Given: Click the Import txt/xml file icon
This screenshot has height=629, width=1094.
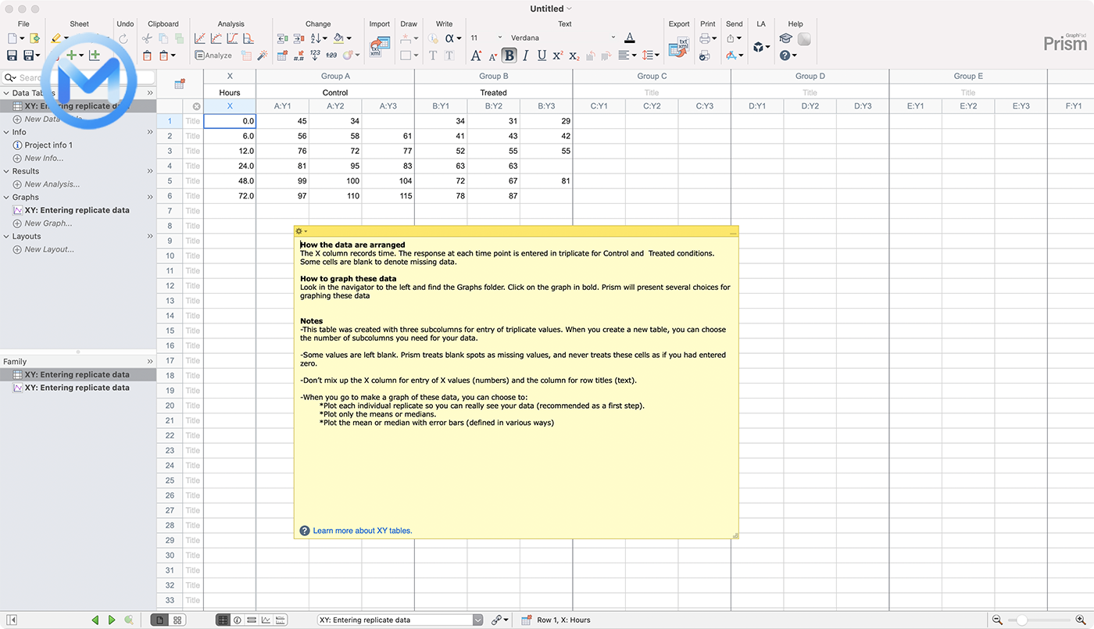Looking at the screenshot, I should tap(380, 47).
